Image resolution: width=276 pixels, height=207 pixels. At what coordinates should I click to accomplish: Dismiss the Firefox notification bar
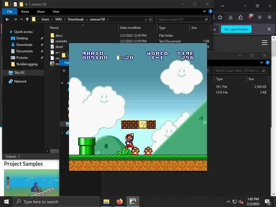[x=269, y=29]
